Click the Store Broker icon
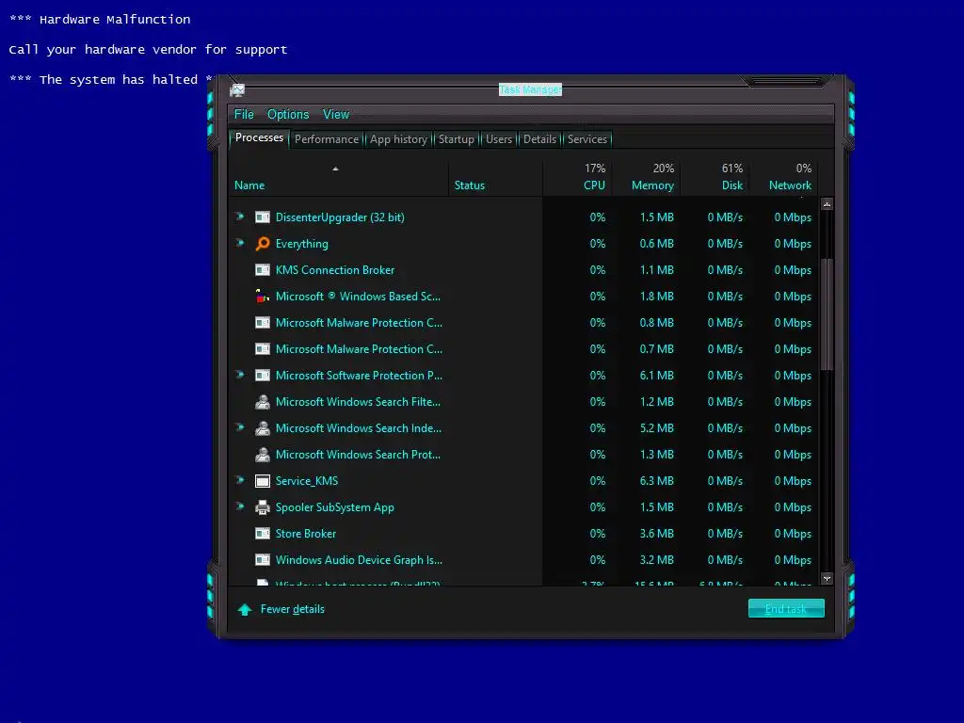 [263, 534]
